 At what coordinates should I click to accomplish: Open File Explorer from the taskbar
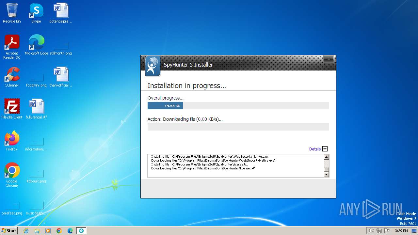pyautogui.click(x=37, y=231)
